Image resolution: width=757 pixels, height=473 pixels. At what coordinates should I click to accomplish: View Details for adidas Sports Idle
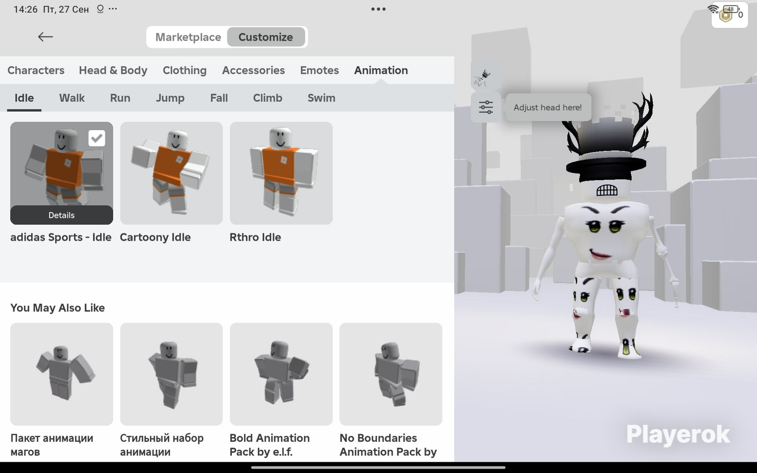(x=62, y=215)
